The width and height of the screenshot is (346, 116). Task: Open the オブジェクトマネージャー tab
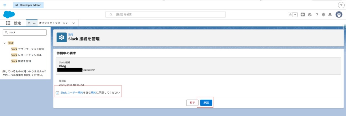pyautogui.click(x=55, y=23)
